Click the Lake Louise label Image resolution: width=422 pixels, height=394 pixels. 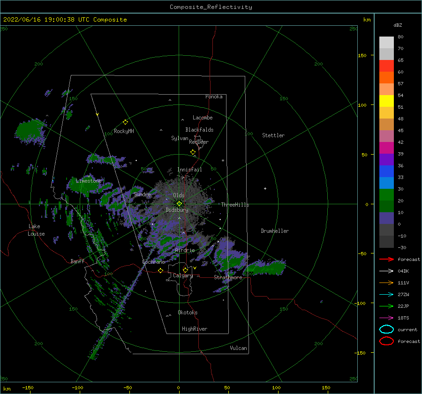tap(36, 230)
